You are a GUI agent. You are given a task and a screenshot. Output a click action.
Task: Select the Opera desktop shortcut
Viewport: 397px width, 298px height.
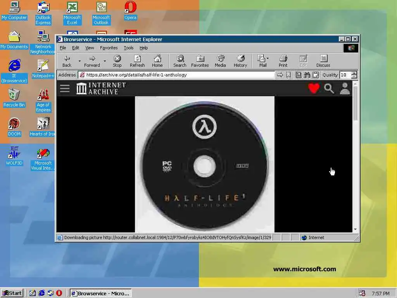pos(130,10)
